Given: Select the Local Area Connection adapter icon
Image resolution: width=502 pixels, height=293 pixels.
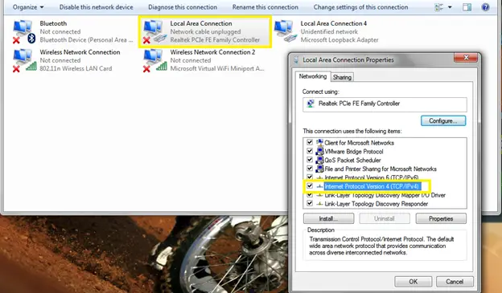Looking at the screenshot, I should tap(154, 31).
